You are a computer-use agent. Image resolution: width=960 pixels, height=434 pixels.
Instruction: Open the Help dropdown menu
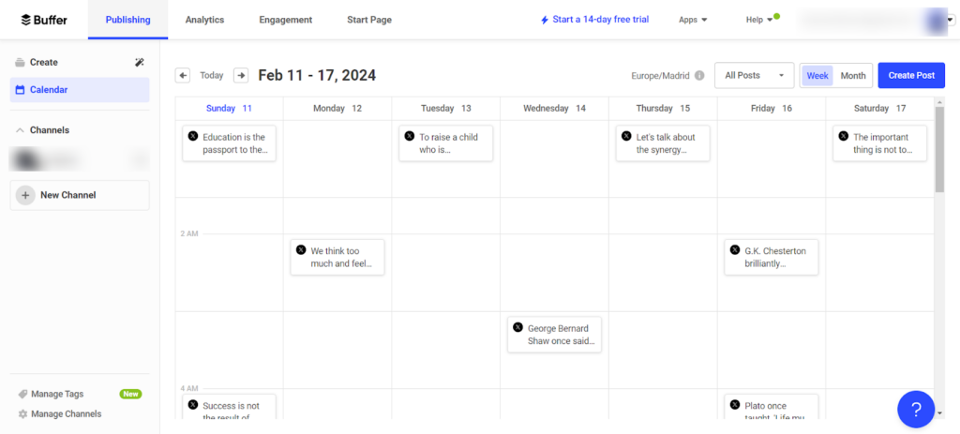[759, 20]
